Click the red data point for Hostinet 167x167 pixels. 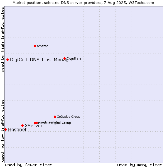[6, 130]
